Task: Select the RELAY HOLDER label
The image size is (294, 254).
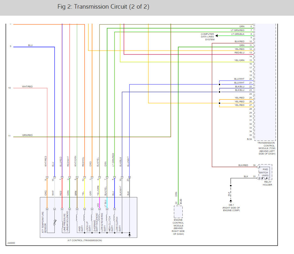Action: (x=267, y=183)
